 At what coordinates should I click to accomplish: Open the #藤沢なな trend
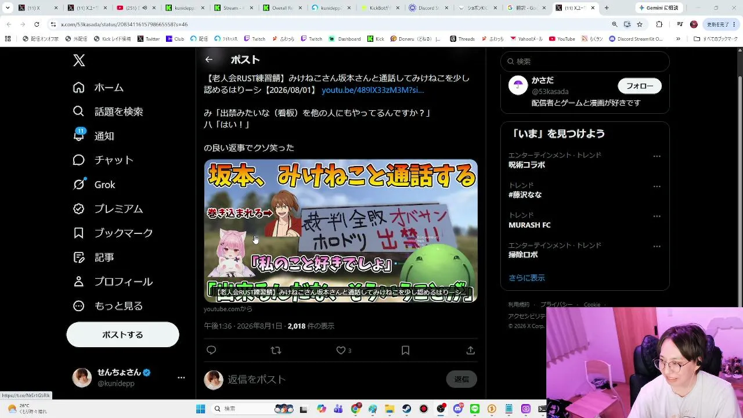pos(525,195)
